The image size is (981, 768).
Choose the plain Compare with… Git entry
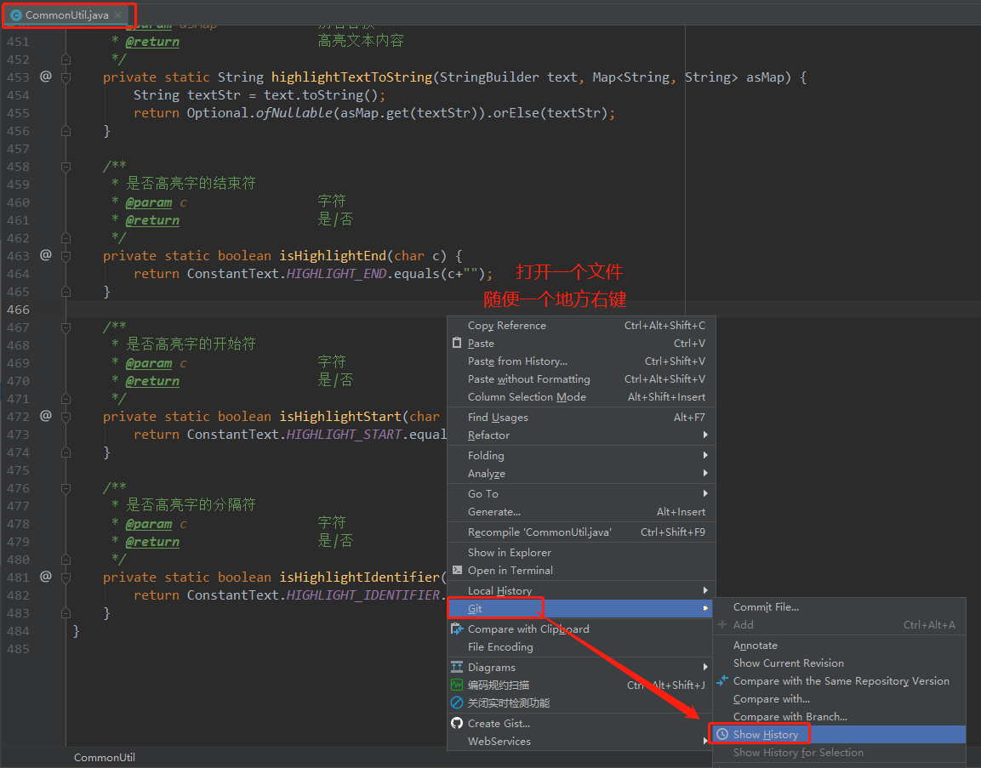click(840, 698)
